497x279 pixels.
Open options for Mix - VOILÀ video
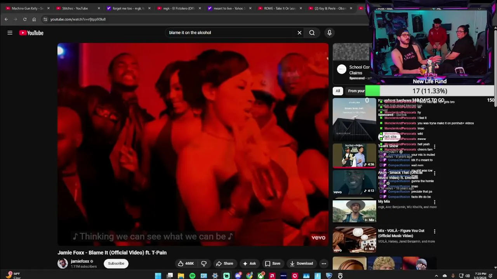click(x=434, y=231)
